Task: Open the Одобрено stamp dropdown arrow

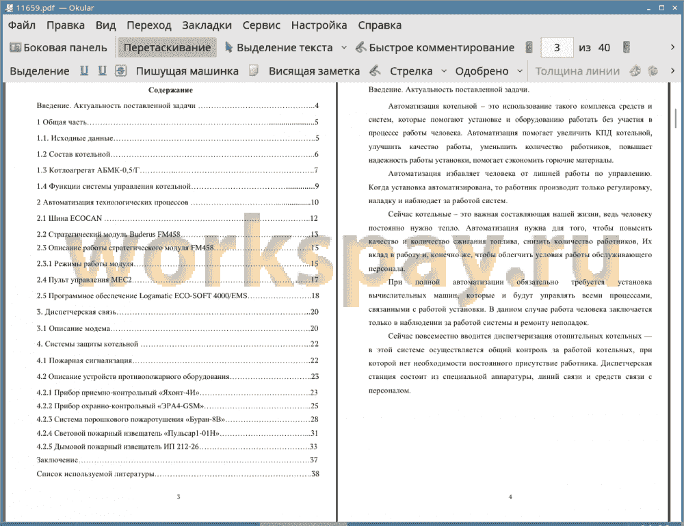Action: point(520,71)
